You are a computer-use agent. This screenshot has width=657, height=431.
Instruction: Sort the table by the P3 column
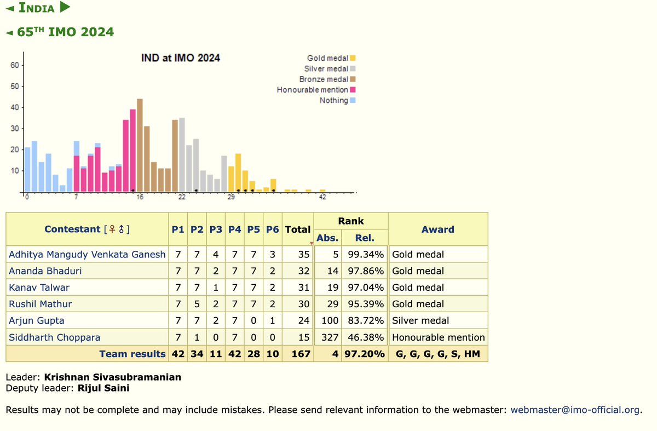[x=216, y=229]
